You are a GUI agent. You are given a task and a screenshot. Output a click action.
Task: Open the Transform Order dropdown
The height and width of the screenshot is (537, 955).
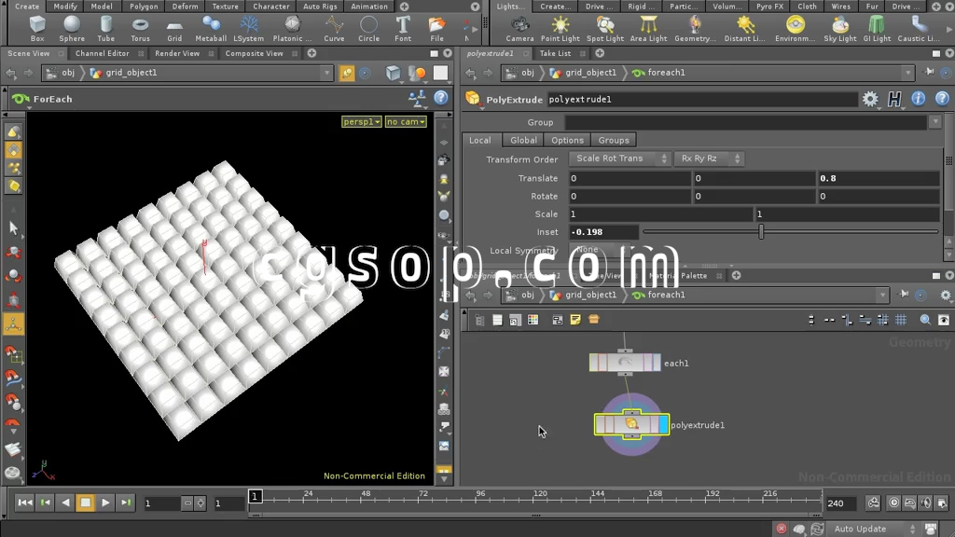[619, 158]
